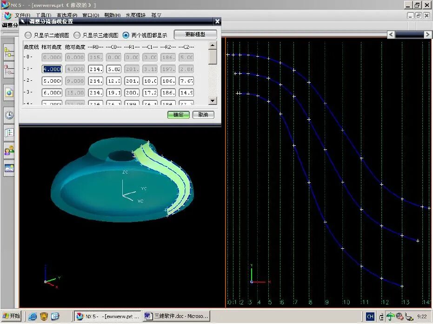Edit row 1 C0 field 5.82

point(114,69)
